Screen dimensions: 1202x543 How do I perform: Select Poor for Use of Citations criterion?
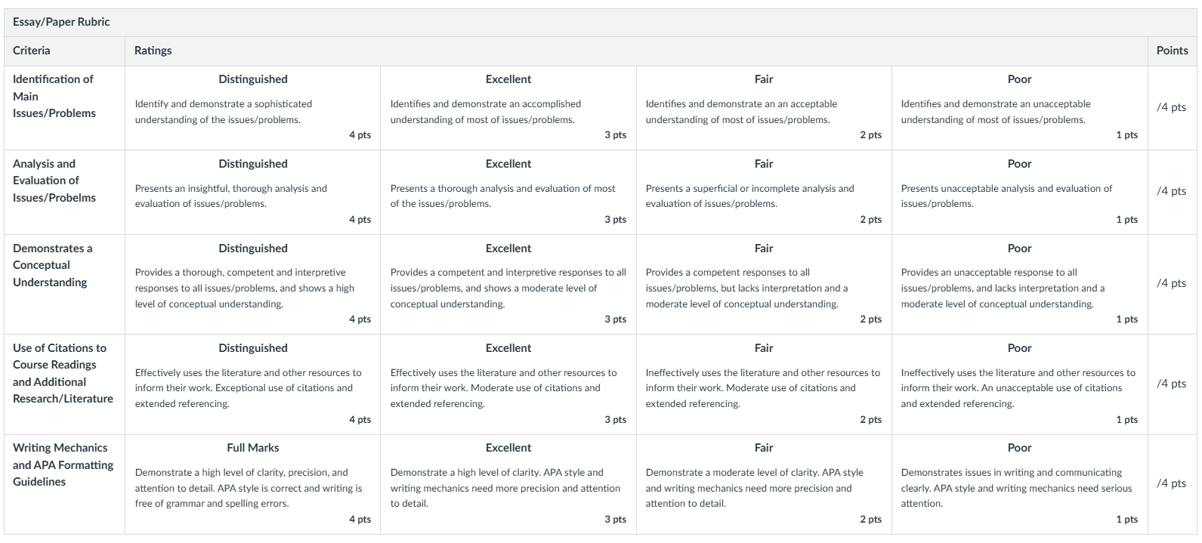tap(1019, 384)
